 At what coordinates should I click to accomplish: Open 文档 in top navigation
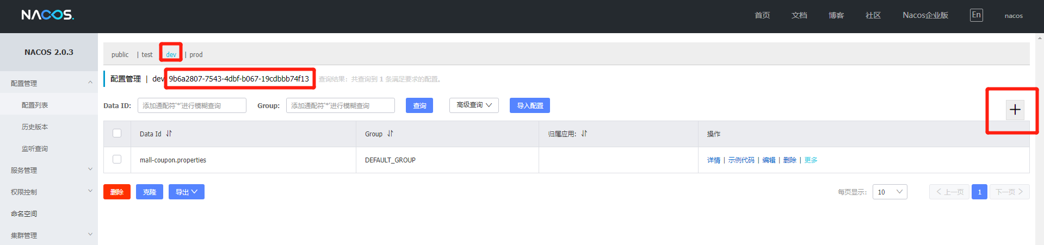[799, 15]
